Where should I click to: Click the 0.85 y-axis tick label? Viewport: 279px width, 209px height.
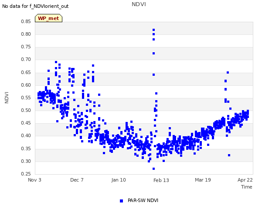click(x=26, y=21)
